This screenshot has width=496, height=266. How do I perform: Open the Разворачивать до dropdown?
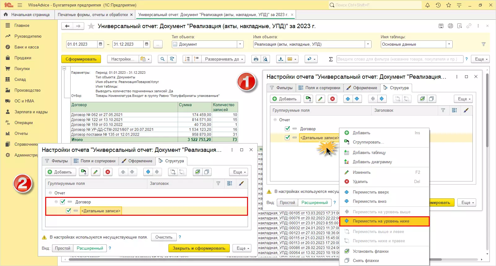click(x=222, y=59)
